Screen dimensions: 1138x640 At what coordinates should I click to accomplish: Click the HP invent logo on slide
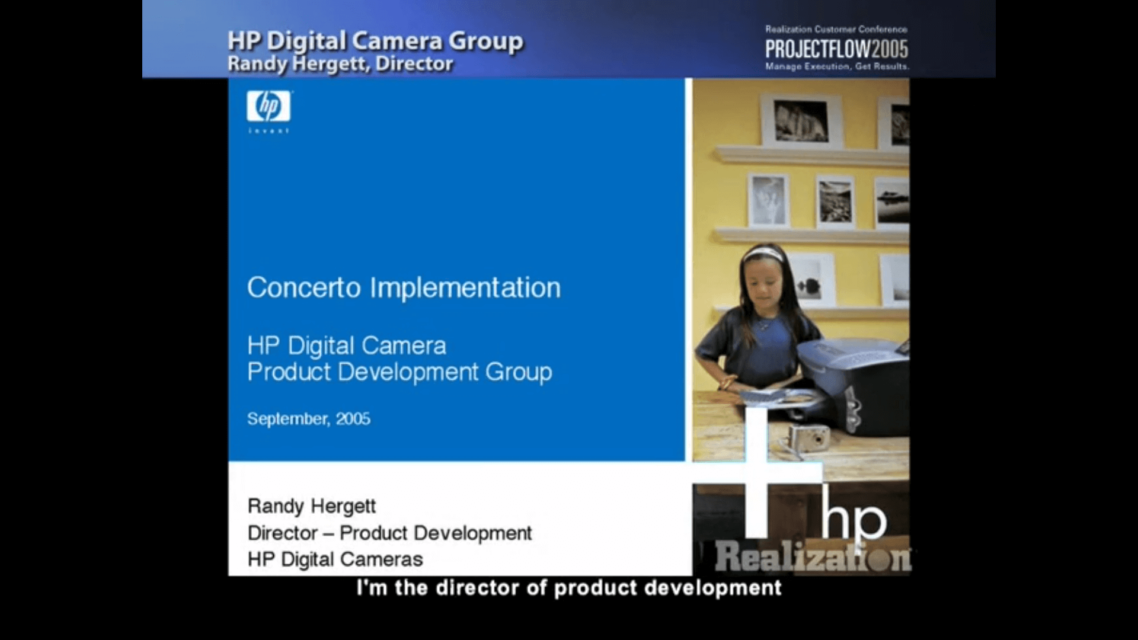coord(268,112)
